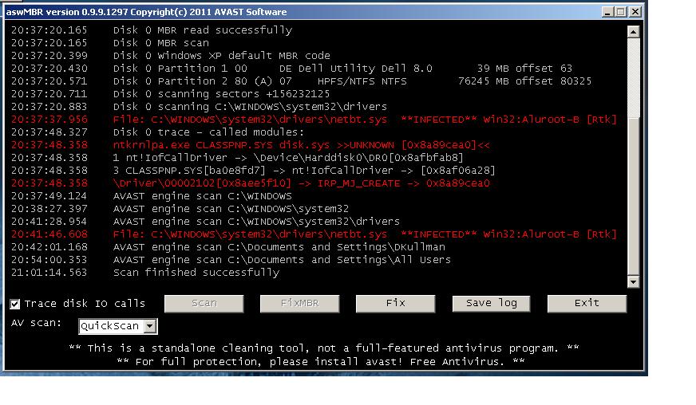Select the Partition 2 HPFS/NTFS line
The height and width of the screenshot is (405, 696).
pos(302,81)
